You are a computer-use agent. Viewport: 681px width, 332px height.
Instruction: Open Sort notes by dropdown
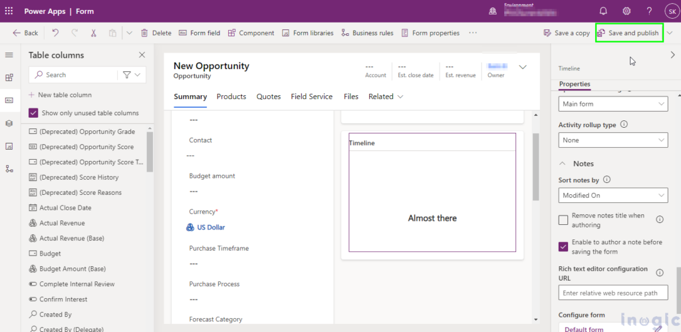coord(613,195)
